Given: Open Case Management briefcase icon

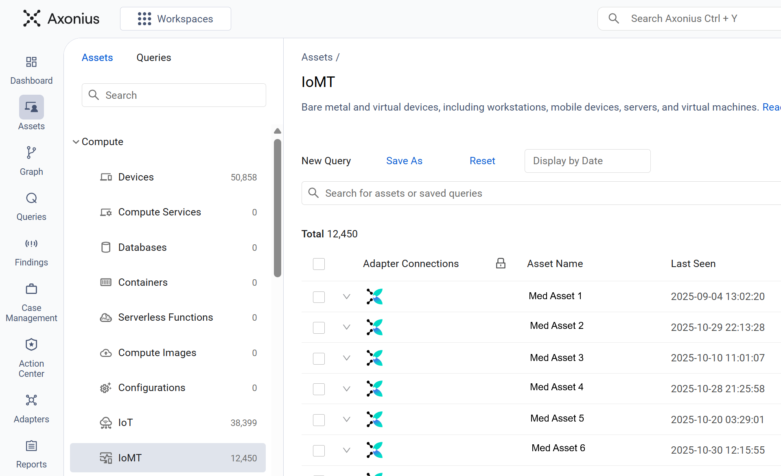Looking at the screenshot, I should pos(31,289).
